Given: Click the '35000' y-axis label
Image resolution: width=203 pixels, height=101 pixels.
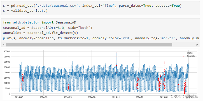Looking at the screenshot, I should (7, 57).
